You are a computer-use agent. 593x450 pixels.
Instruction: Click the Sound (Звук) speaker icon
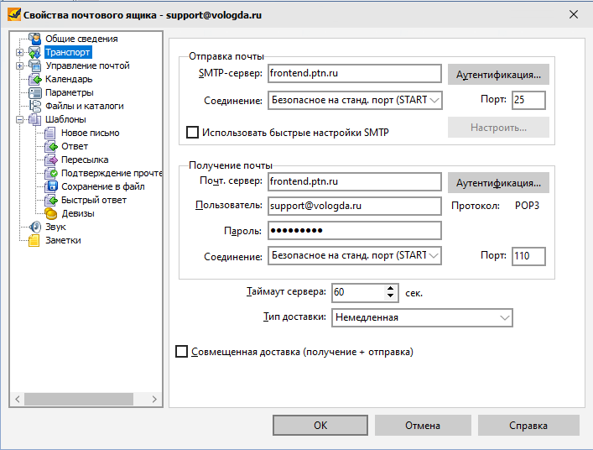click(x=35, y=227)
